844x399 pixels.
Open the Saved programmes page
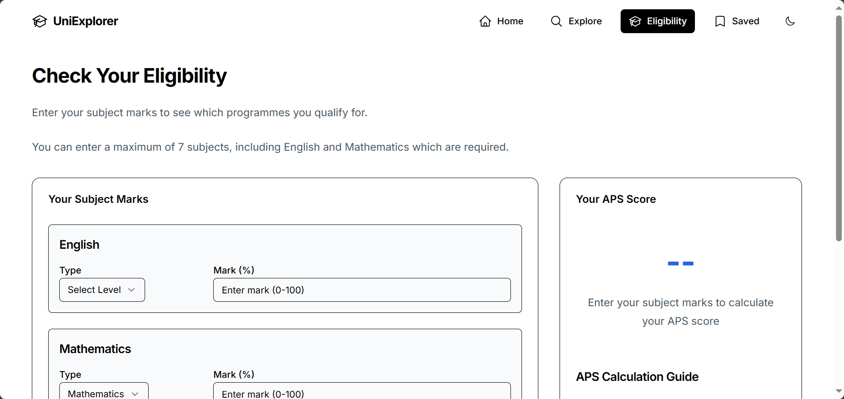pos(737,21)
